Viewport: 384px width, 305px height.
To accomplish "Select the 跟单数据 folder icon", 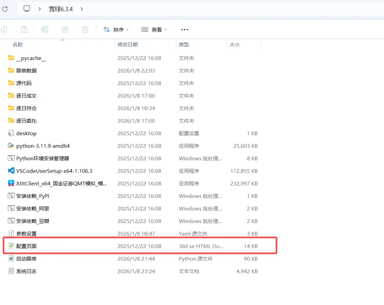I will [11, 70].
